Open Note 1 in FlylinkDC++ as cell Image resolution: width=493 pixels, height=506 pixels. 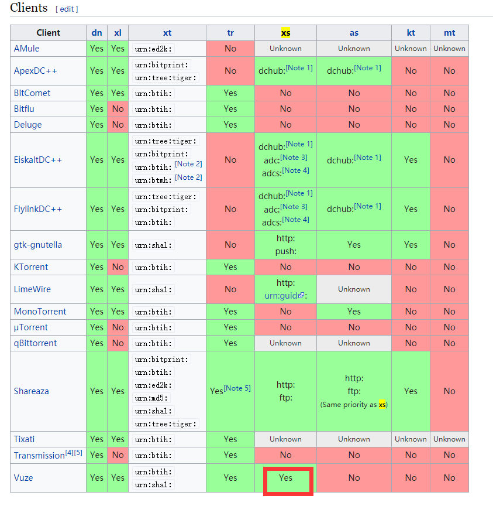click(x=368, y=207)
